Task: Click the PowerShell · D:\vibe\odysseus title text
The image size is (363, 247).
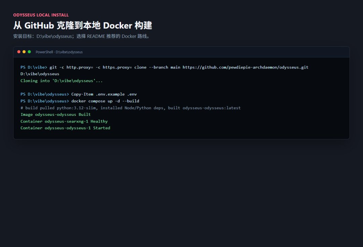Action: point(59,52)
